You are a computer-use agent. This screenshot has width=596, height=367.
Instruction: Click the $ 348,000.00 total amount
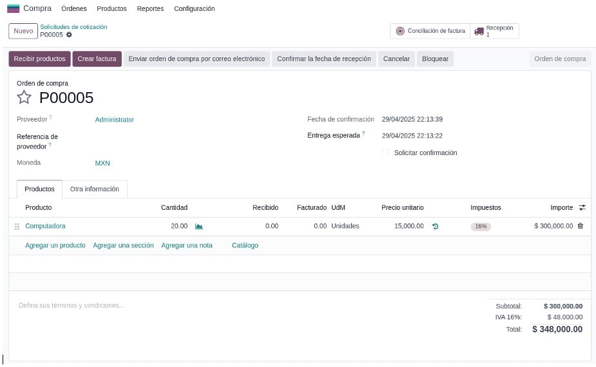pyautogui.click(x=557, y=330)
